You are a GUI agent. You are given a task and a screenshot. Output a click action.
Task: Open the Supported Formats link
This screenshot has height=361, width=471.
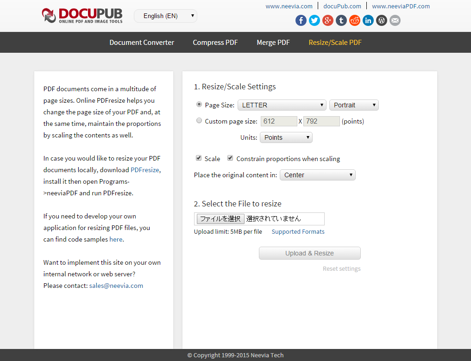coord(298,232)
